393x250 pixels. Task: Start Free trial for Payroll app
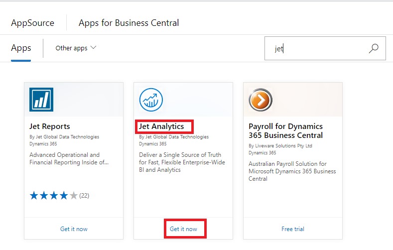(x=293, y=229)
